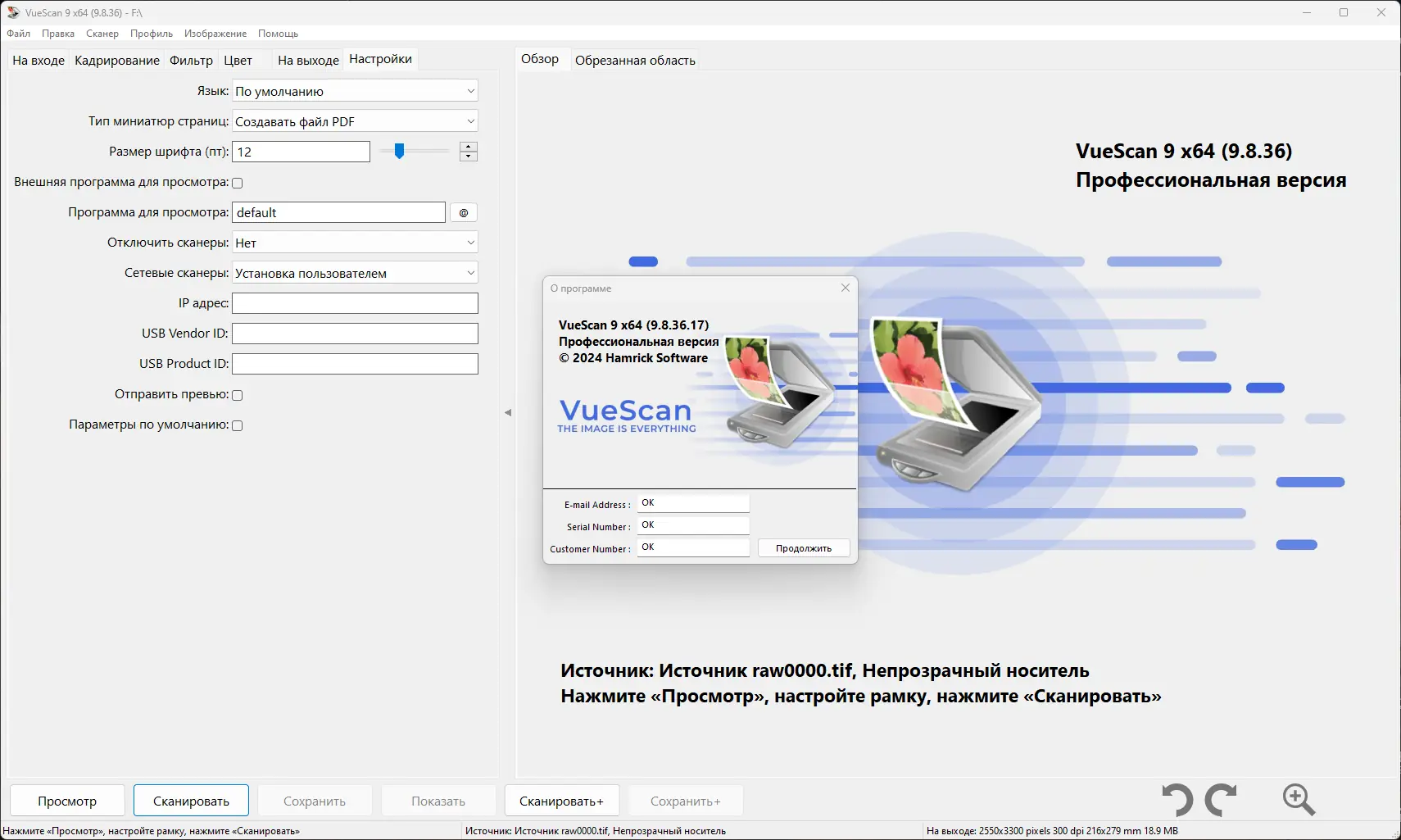Open the Профиль menu

[x=152, y=34]
